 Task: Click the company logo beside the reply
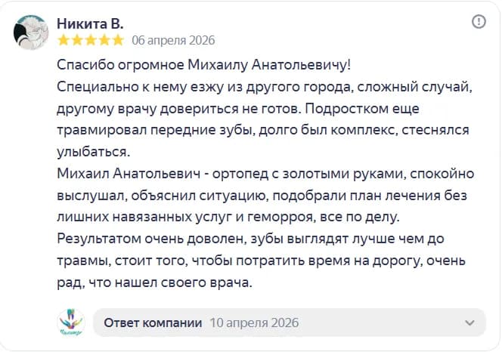pyautogui.click(x=72, y=323)
